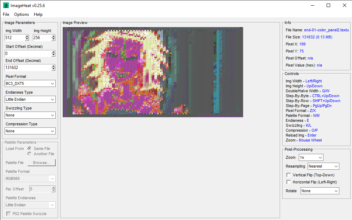Increase End Offset with up arrow
This screenshot has width=352, height=220.
[53, 66]
